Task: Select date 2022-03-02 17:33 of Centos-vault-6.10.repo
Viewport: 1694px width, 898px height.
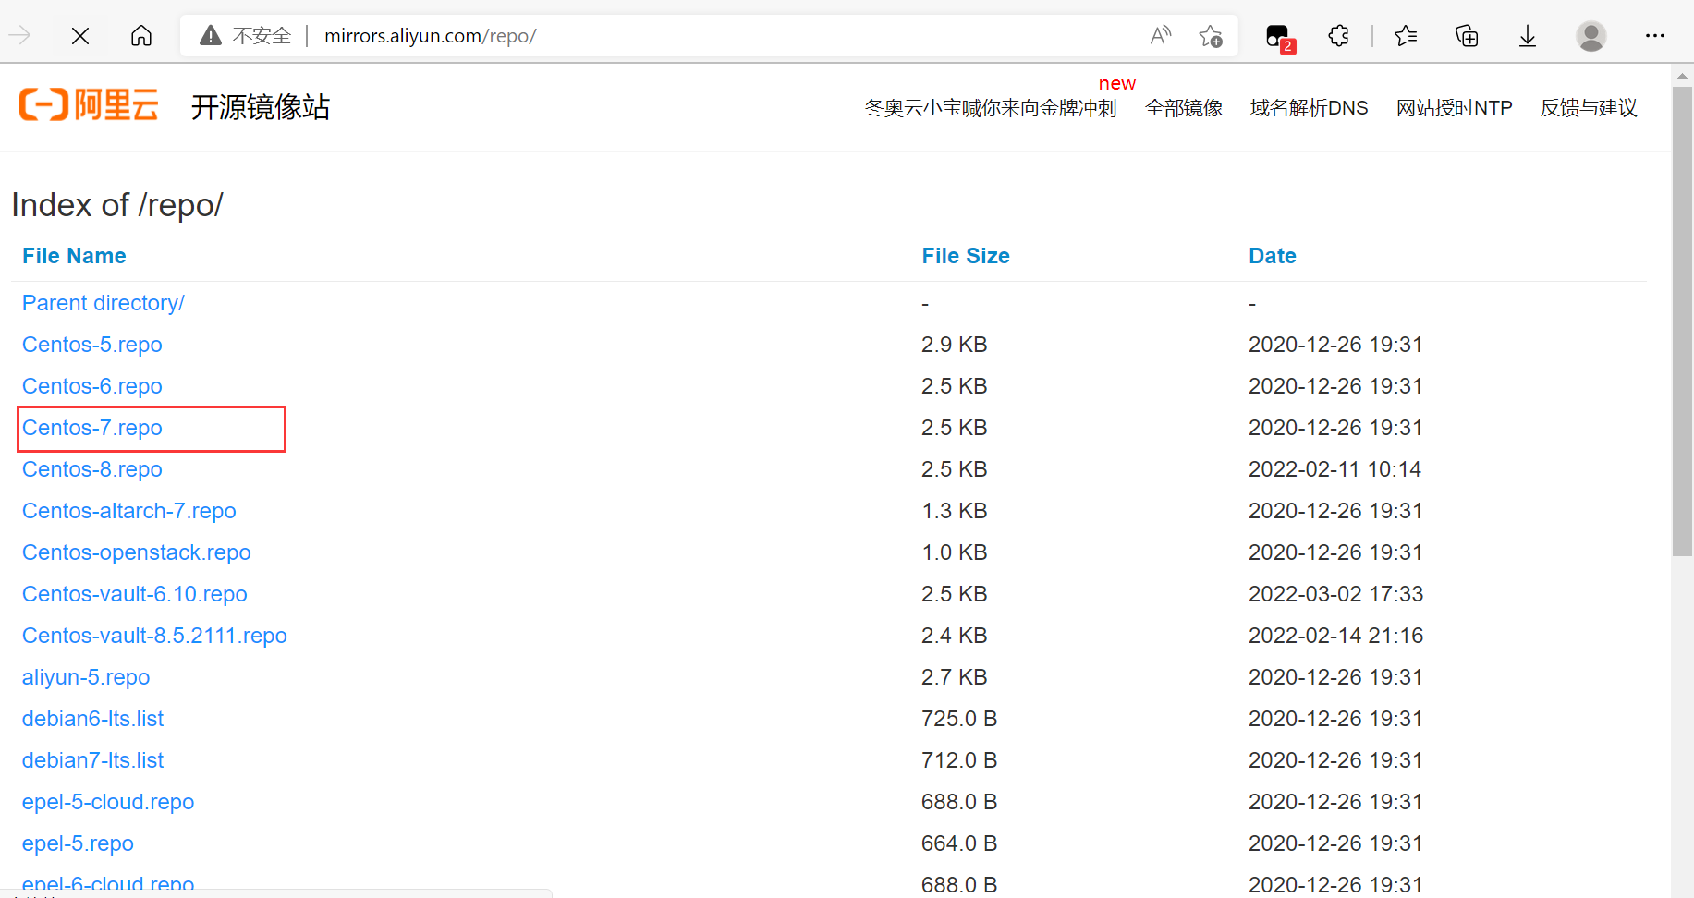Action: [x=1335, y=594]
